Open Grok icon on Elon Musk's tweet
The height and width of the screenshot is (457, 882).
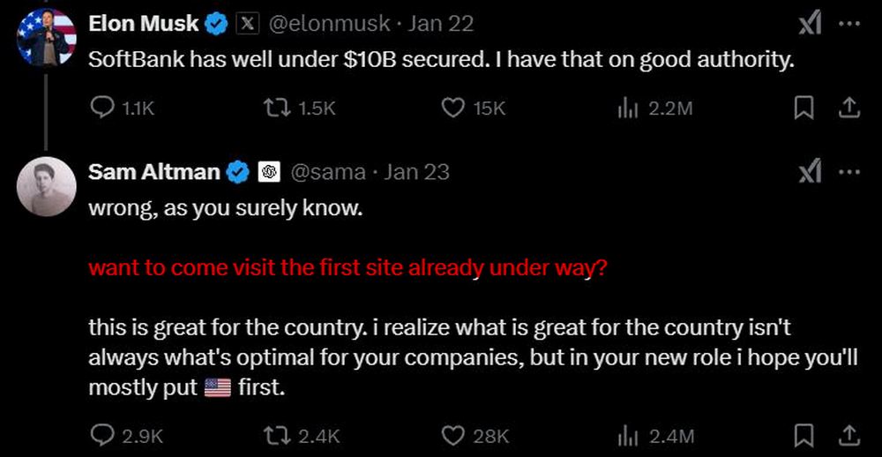click(x=810, y=25)
